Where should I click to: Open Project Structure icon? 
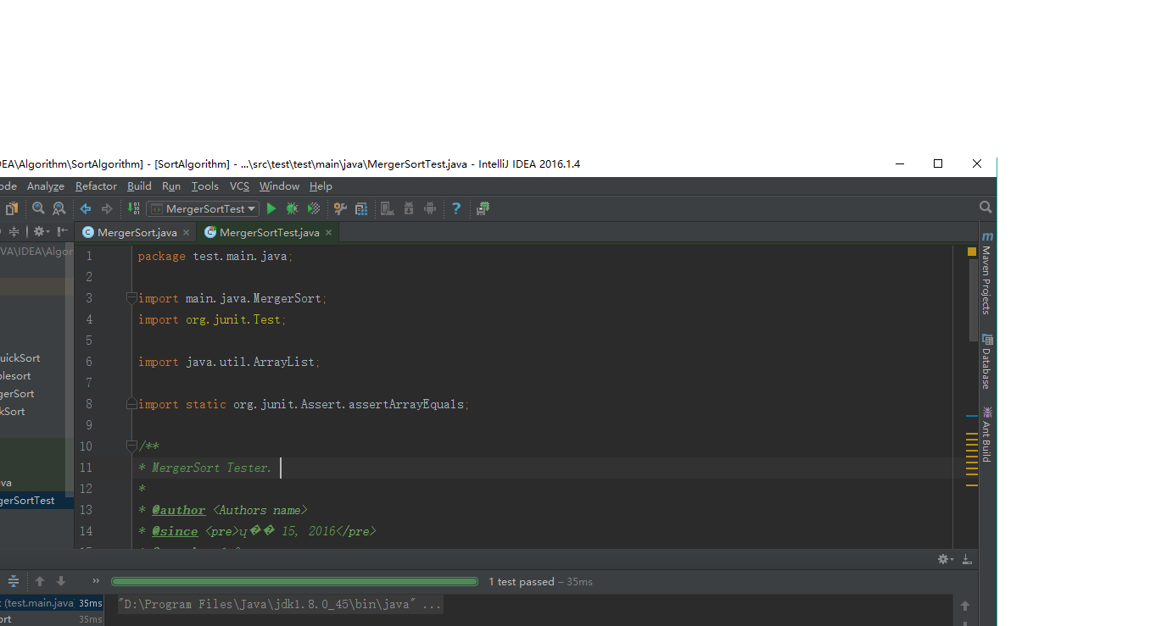point(361,208)
